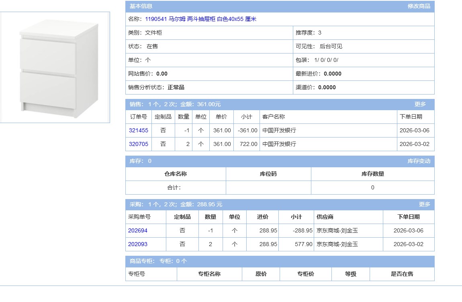Open the 库存变动 link
The width and height of the screenshot is (462, 302).
coord(419,161)
